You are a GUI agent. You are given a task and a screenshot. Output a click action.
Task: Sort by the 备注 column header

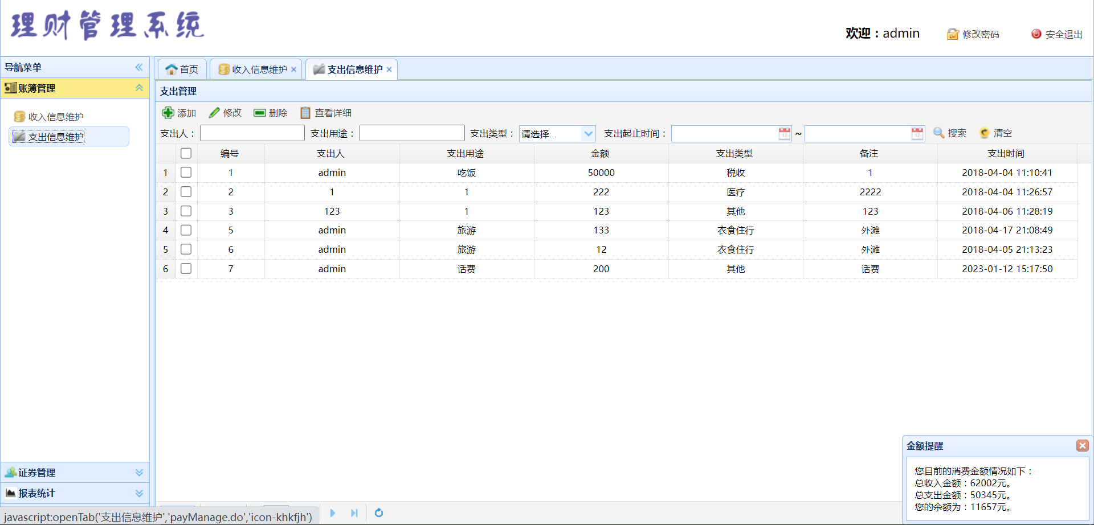click(870, 154)
